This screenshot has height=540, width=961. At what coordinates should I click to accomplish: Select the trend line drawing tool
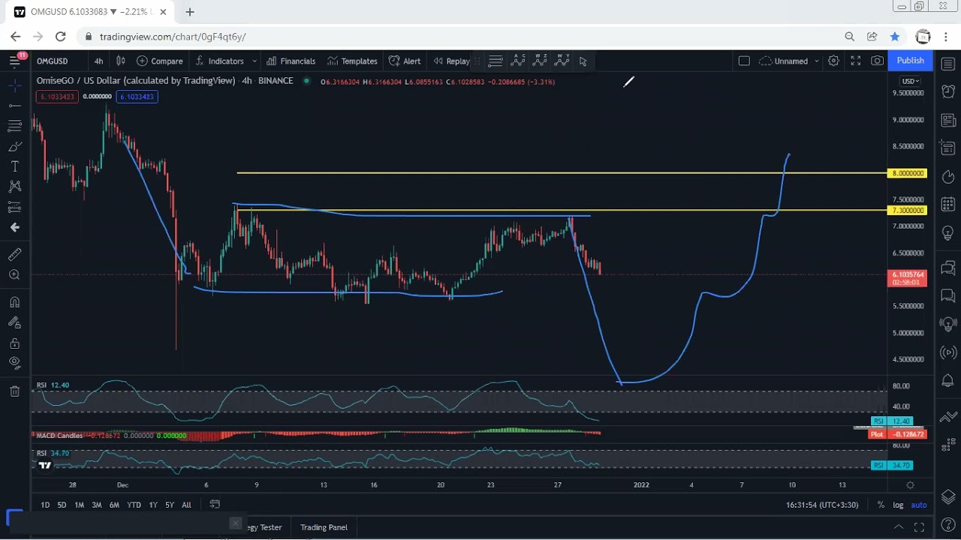[14, 106]
